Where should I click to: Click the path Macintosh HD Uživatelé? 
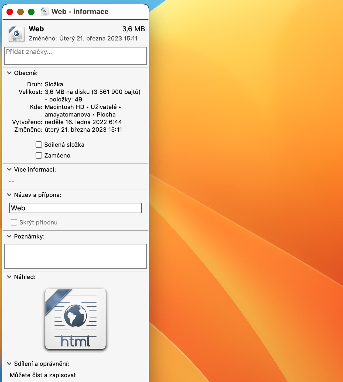click(x=83, y=107)
